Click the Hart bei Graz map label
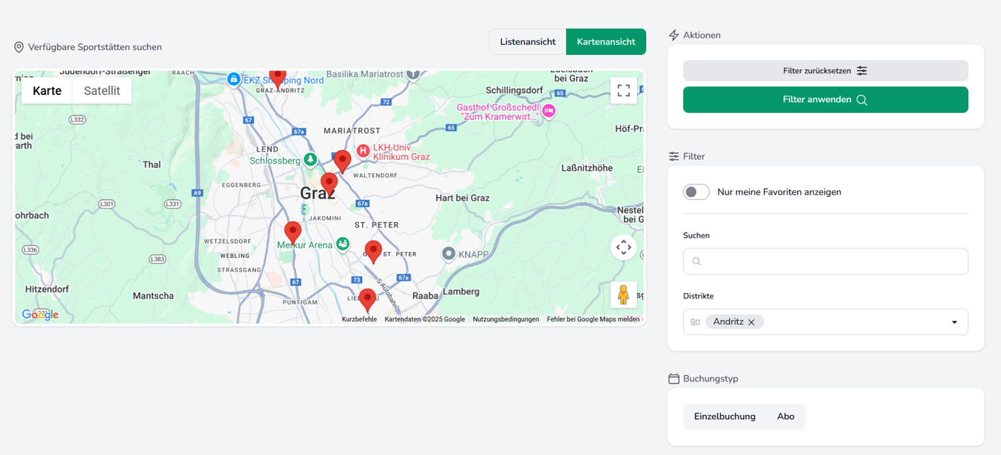 pos(463,198)
